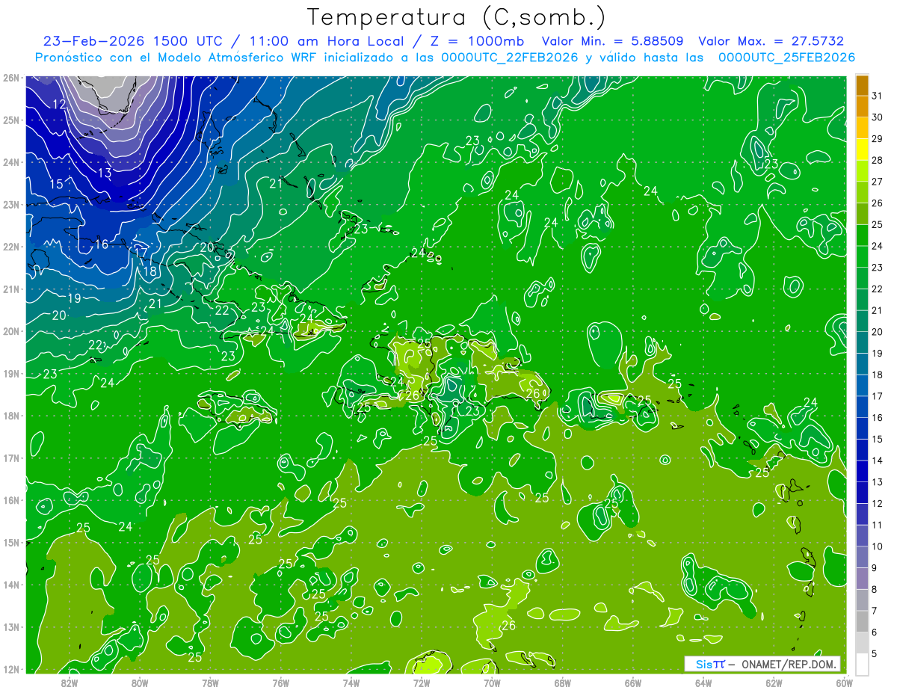Click the gray color bar segment between 6 and 7
The width and height of the screenshot is (897, 693).
point(862,621)
